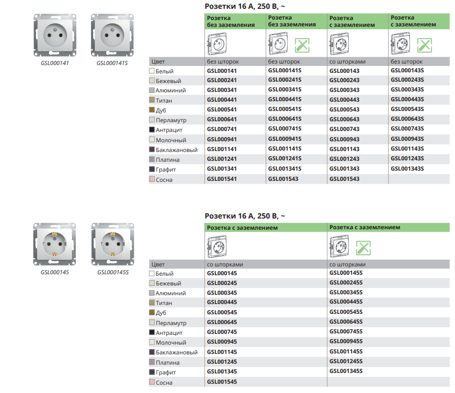Select article code GSL001243S
The image size is (455, 393).
tap(407, 158)
